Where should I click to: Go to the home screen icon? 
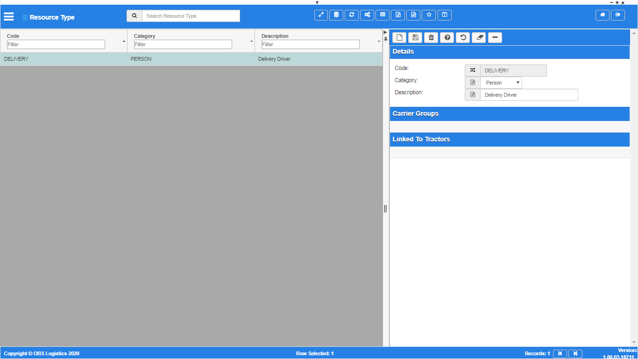[x=603, y=15]
